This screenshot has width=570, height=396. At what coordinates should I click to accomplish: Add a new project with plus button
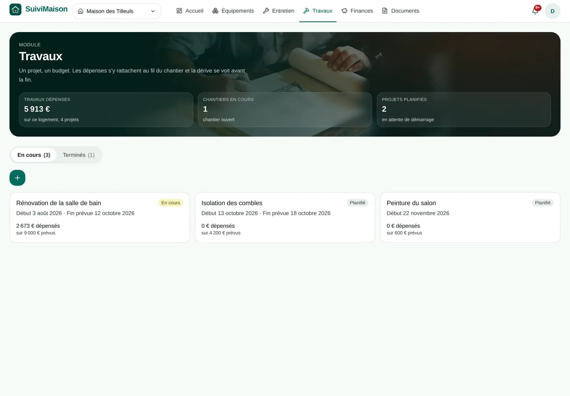17,178
